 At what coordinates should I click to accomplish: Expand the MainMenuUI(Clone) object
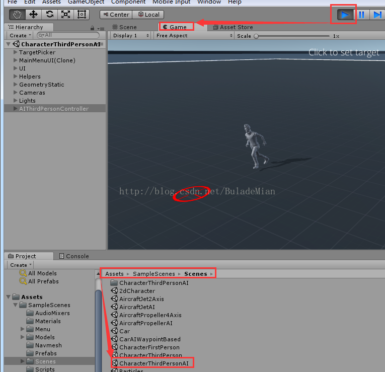tap(15, 60)
